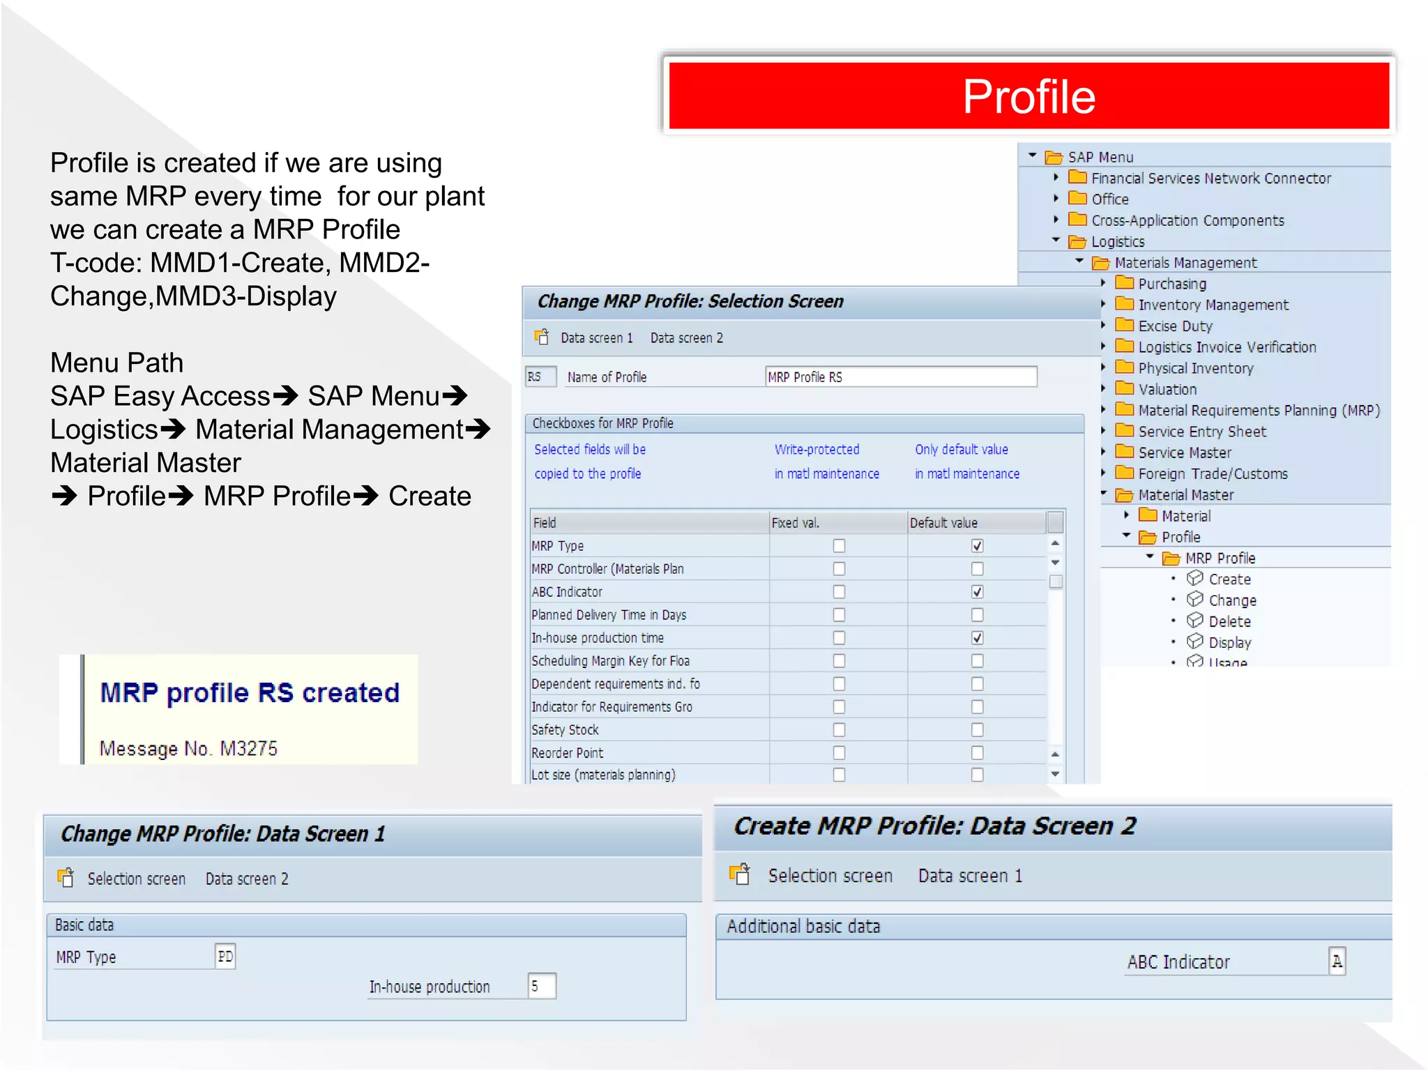The image size is (1428, 1071).
Task: Click the Valuation folder icon
Action: [x=1124, y=388]
